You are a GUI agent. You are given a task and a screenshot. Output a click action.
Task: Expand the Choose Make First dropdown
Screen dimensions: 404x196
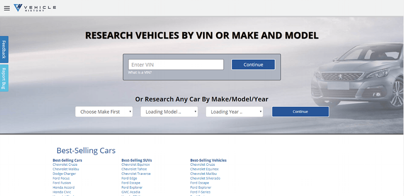104,112
